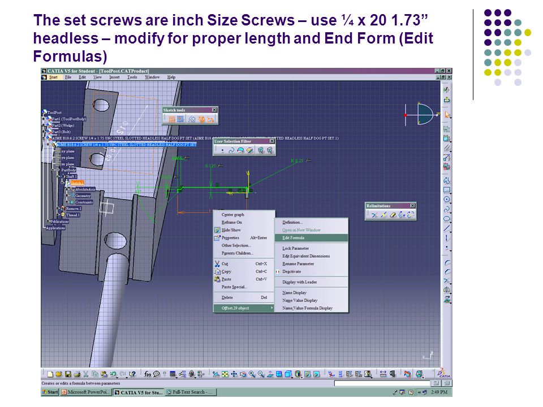Select the Line tool icon
This screenshot has height=407, width=543.
(x=447, y=228)
